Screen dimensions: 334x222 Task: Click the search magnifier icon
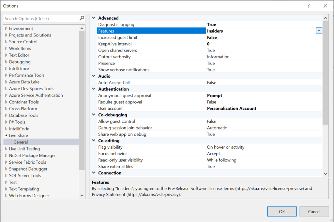point(81,18)
